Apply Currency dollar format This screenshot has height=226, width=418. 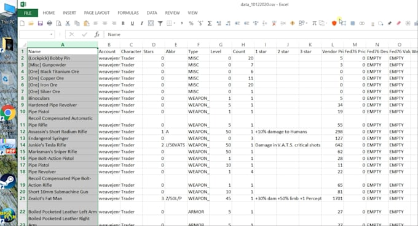[200, 23]
